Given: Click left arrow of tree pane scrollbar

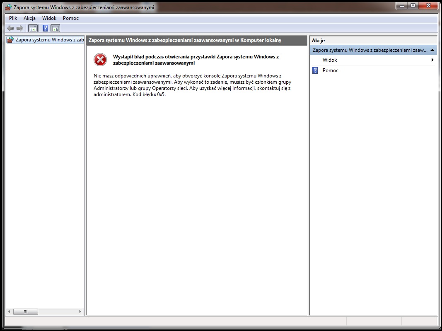Looking at the screenshot, I should [9, 312].
